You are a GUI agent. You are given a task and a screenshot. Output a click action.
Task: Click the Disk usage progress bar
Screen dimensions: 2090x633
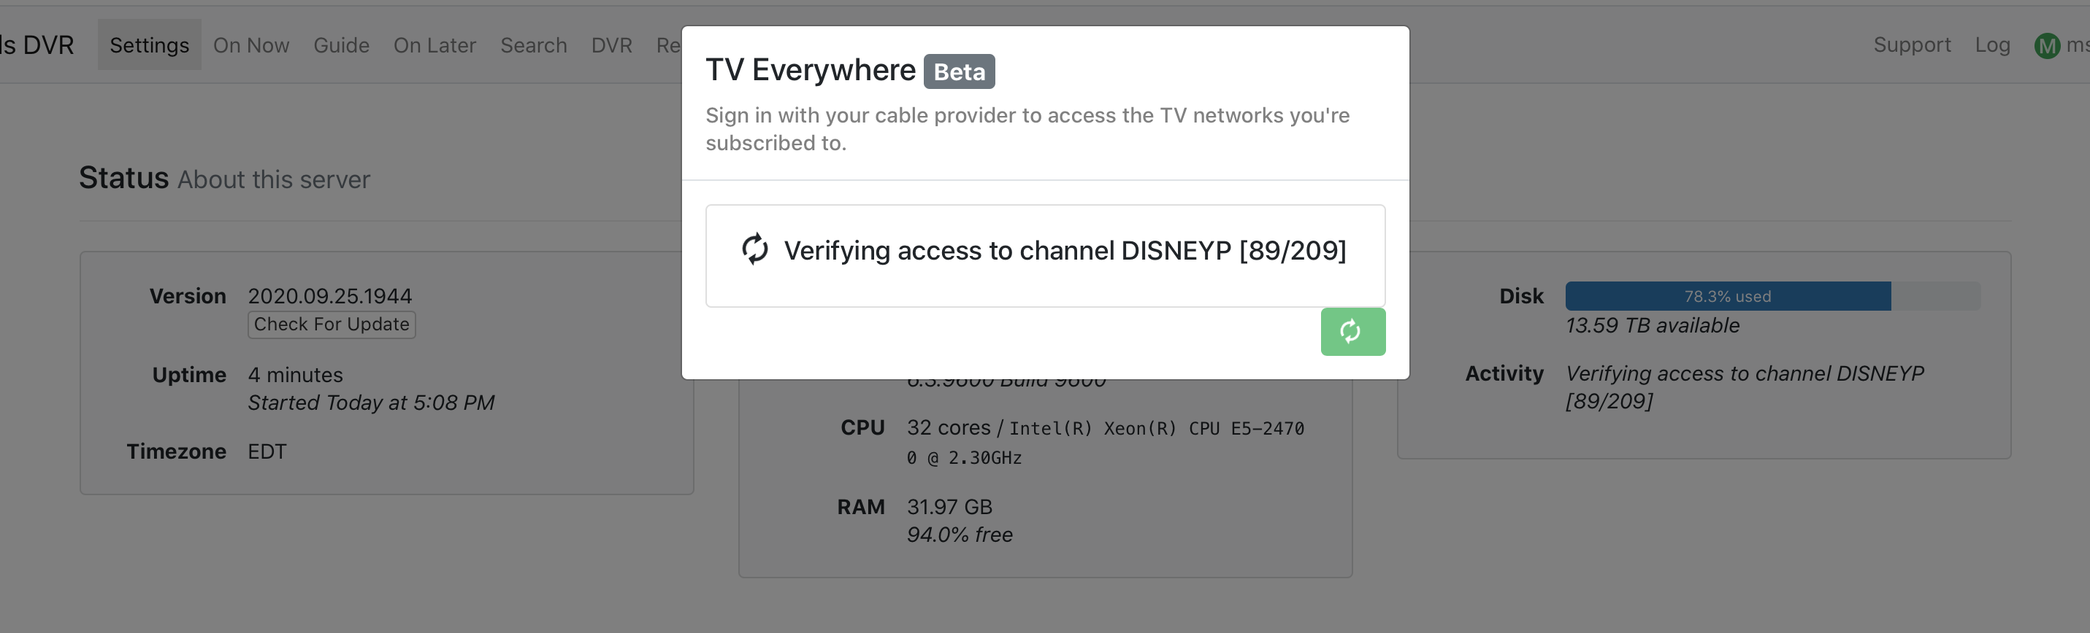pyautogui.click(x=1772, y=296)
